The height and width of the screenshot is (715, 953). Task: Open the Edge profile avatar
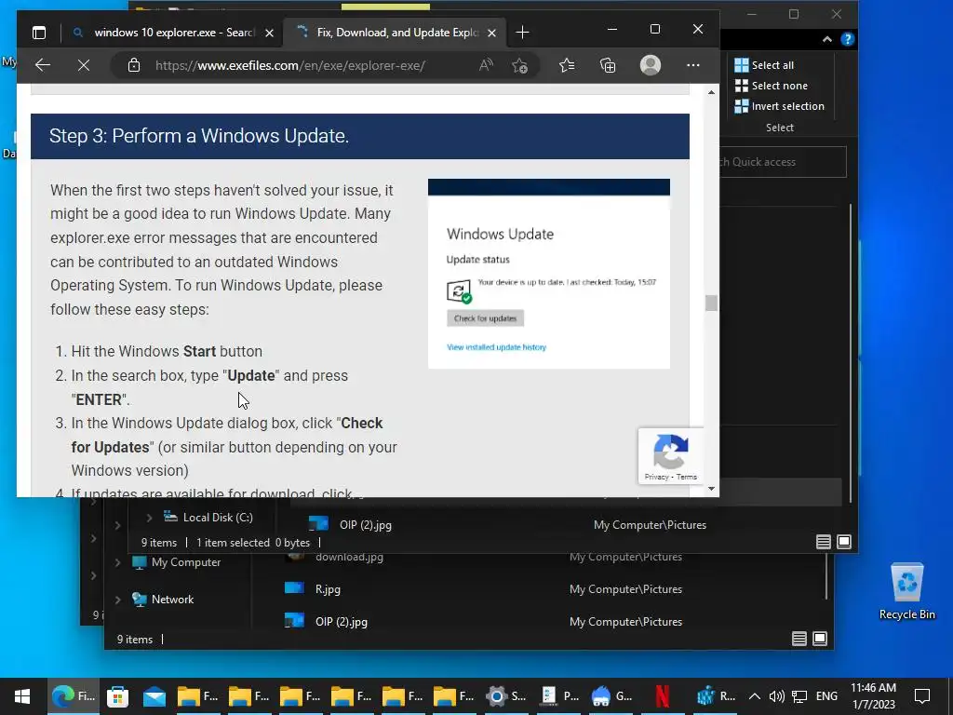[x=651, y=65]
